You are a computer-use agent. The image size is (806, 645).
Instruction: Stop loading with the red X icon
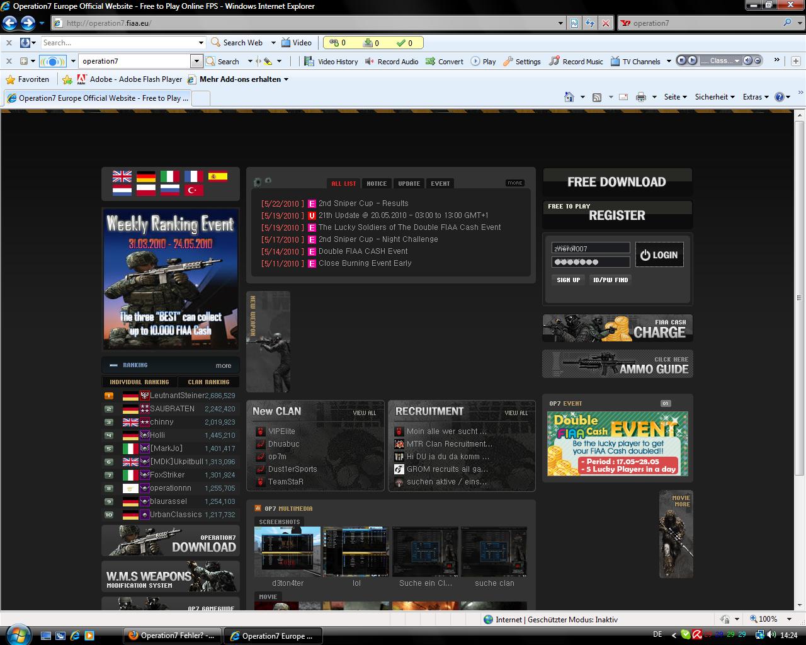[605, 23]
